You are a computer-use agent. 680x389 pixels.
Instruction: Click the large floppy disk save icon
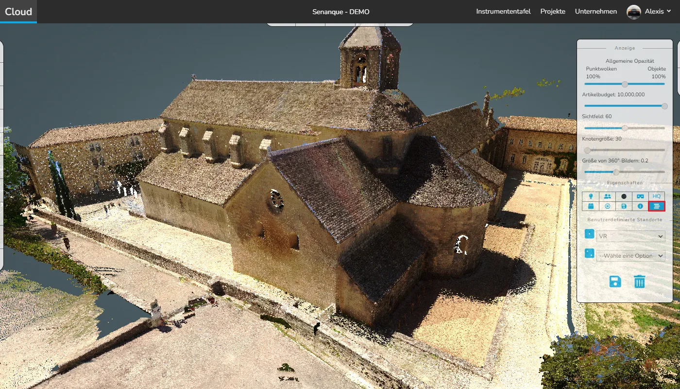click(615, 281)
